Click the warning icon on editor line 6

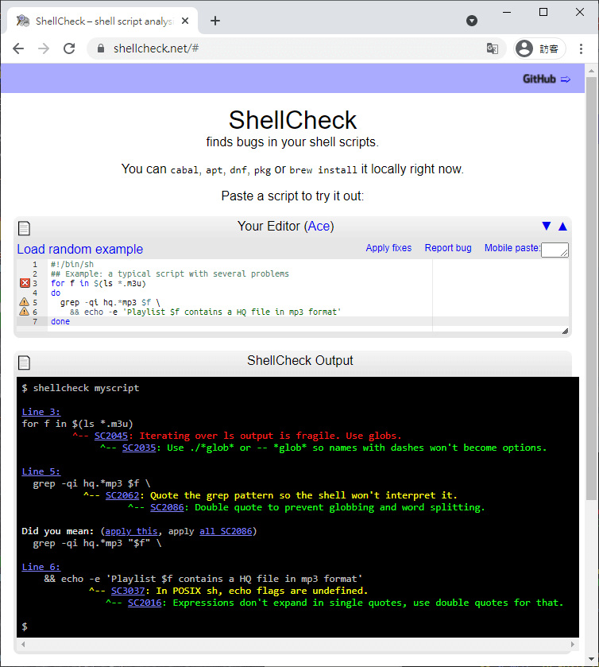[x=25, y=312]
